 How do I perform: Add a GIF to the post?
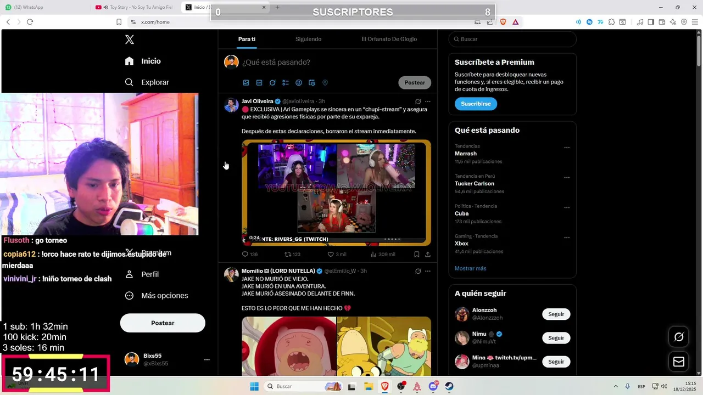[x=259, y=83]
